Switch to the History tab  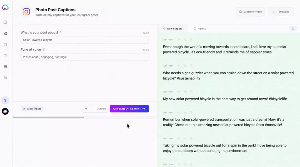(x=200, y=29)
